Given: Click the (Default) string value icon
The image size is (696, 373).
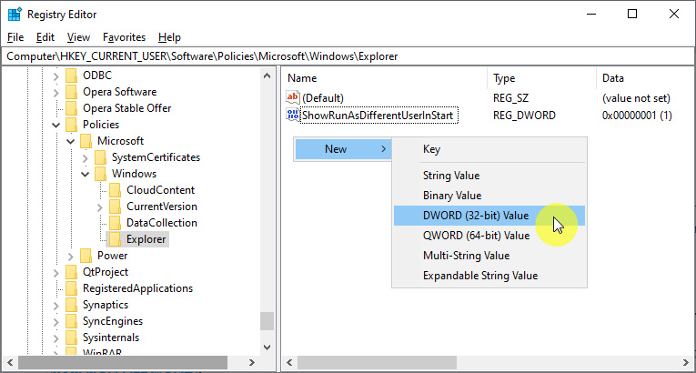Looking at the screenshot, I should click(293, 97).
